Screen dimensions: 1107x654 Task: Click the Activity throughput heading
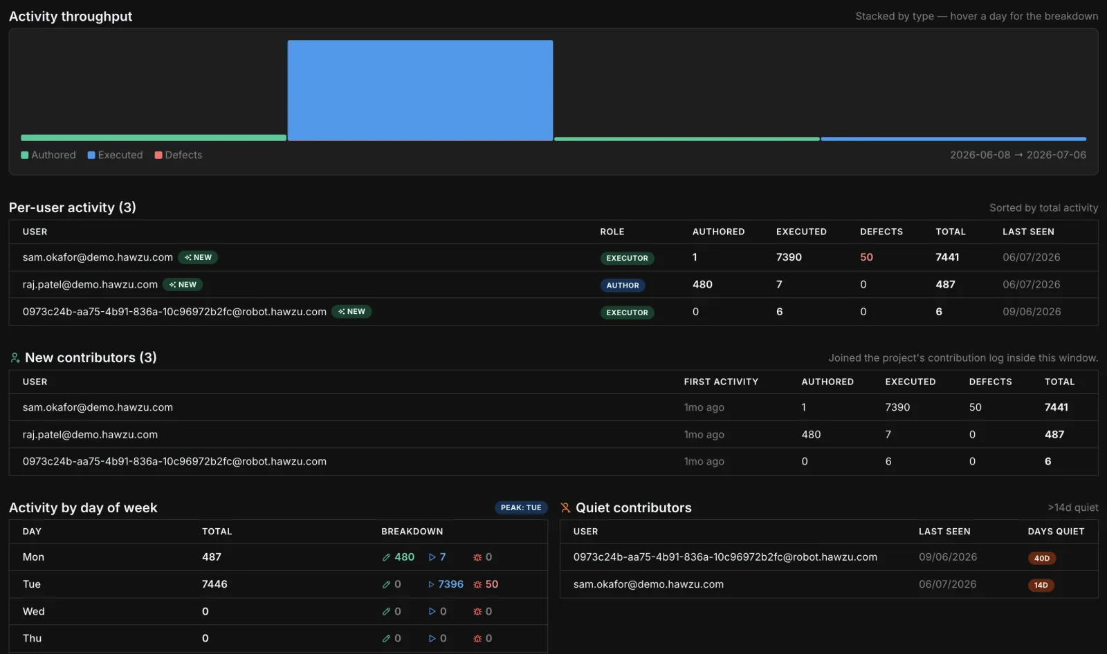(71, 17)
